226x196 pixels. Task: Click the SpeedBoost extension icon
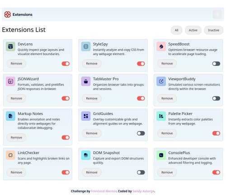coord(161,46)
